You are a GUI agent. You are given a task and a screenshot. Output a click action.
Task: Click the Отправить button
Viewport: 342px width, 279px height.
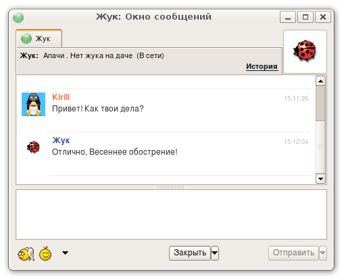coord(293,253)
